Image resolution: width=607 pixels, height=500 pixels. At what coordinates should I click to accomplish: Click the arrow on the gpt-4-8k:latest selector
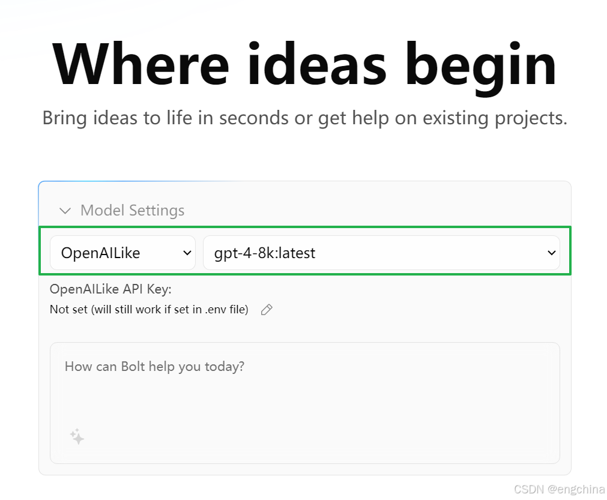click(552, 253)
